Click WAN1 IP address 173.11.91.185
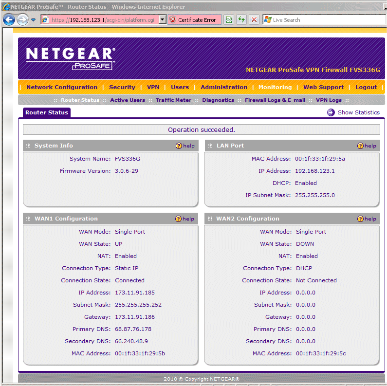This screenshot has height=386, width=387. point(135,293)
